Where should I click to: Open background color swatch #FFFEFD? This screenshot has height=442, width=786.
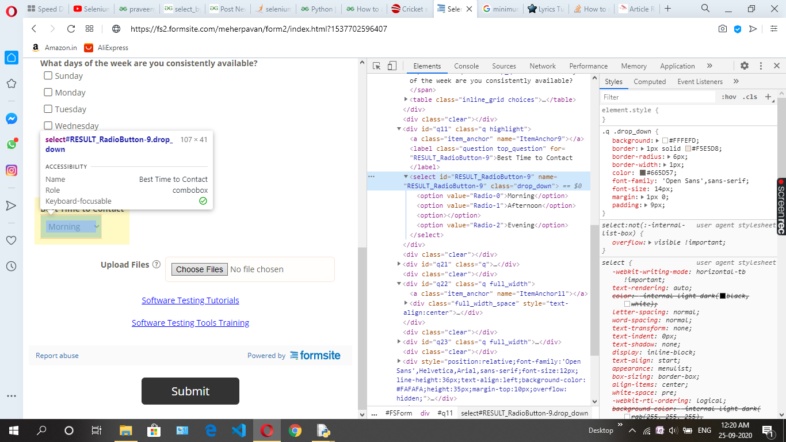tap(665, 140)
